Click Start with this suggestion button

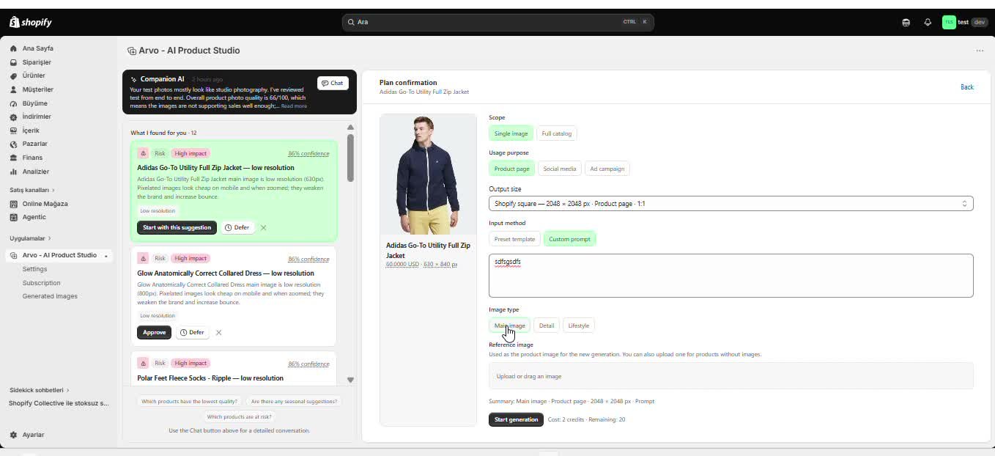click(177, 227)
